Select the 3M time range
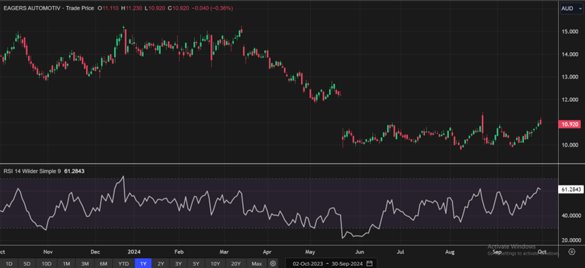The image size is (585, 268). coord(85,264)
